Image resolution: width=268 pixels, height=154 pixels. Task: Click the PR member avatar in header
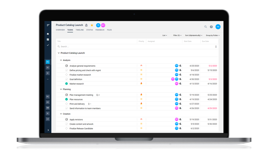tap(98, 25)
